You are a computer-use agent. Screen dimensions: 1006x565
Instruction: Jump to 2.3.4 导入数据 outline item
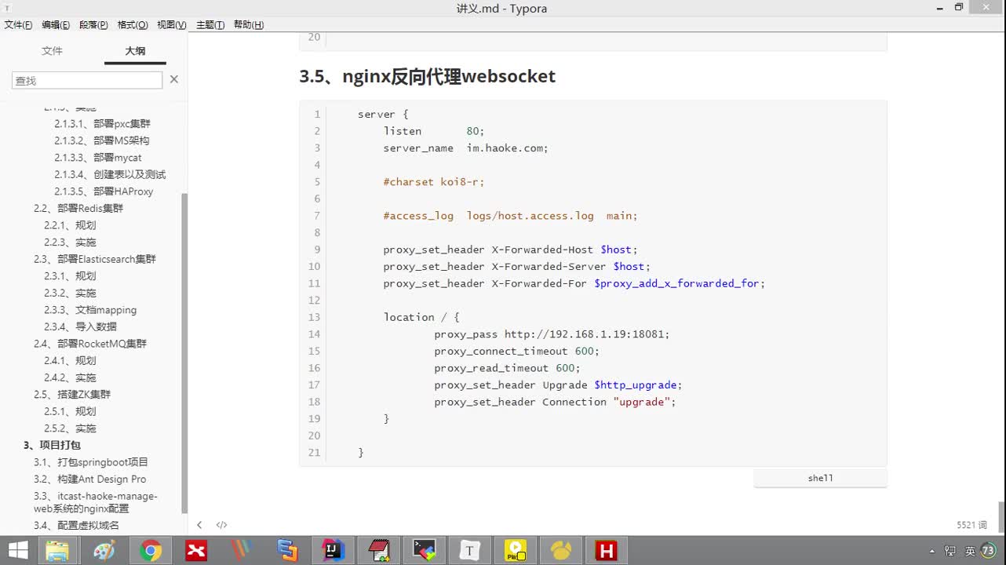[80, 326]
